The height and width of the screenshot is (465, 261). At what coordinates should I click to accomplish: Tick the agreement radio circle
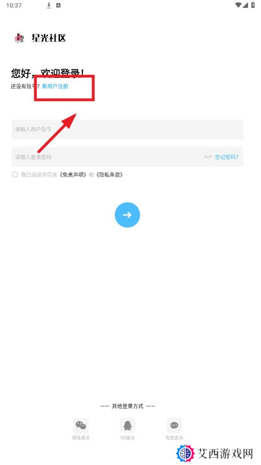[x=15, y=175]
